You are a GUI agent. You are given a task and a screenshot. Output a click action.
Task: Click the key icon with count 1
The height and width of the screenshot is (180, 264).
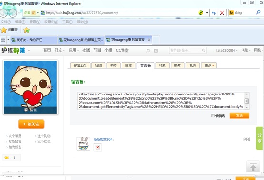[x=7, y=158]
